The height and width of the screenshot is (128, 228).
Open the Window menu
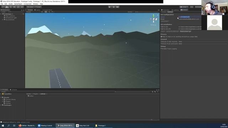(36, 4)
